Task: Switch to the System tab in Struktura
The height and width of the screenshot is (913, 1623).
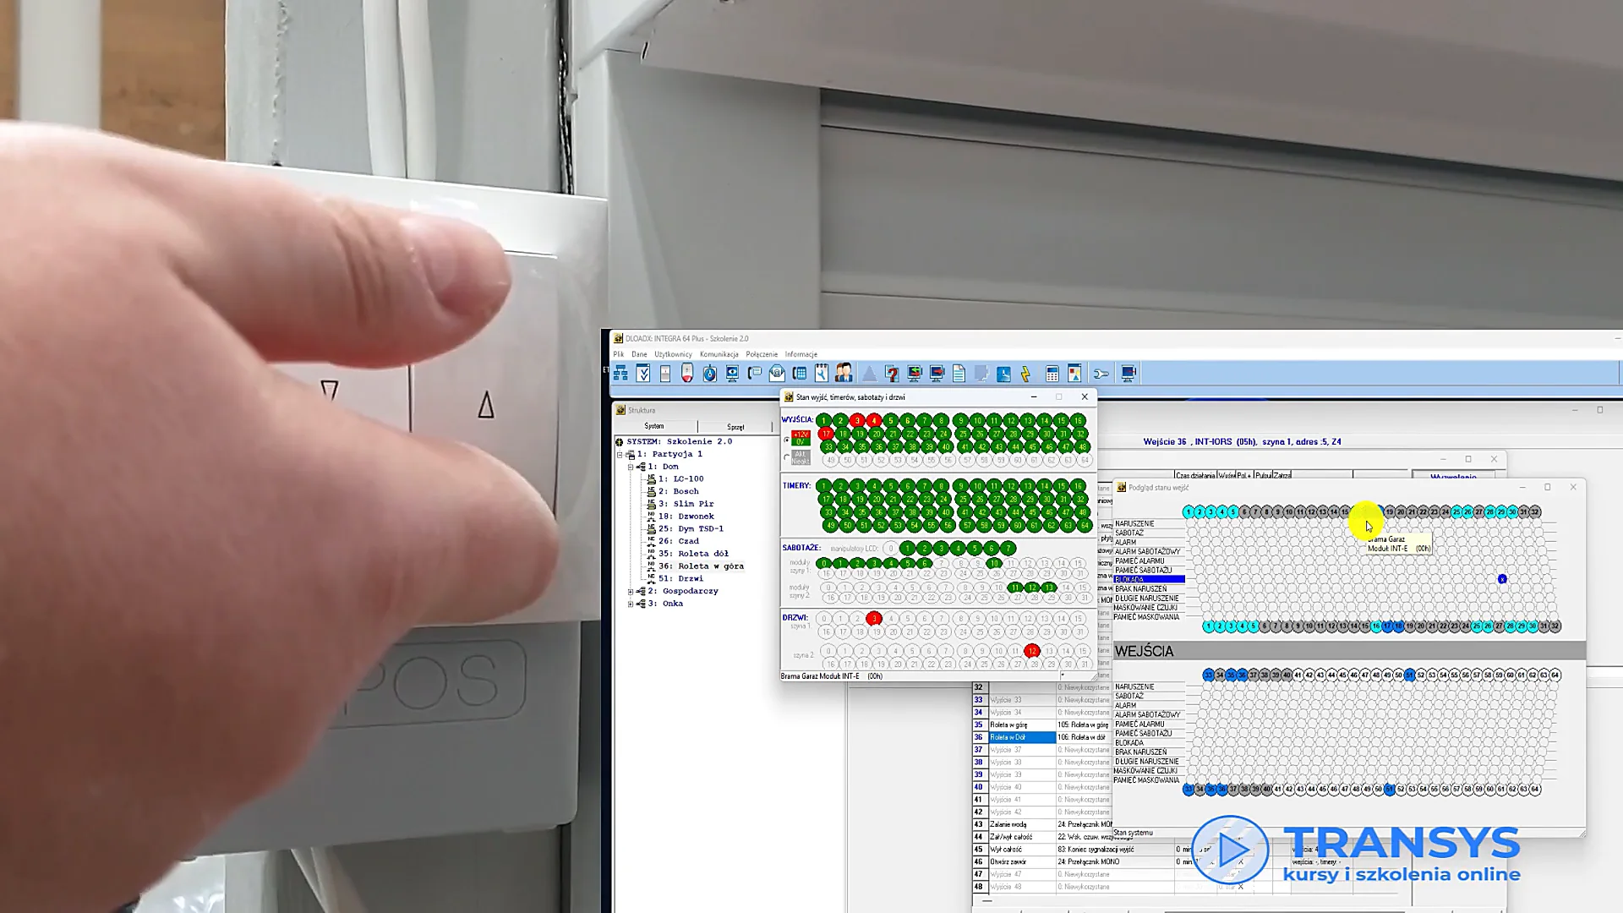Action: (x=654, y=426)
